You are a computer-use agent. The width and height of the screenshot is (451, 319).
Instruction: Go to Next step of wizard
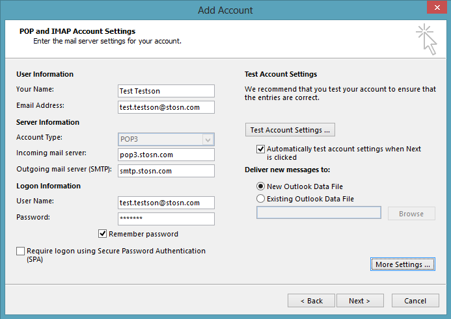pos(360,301)
